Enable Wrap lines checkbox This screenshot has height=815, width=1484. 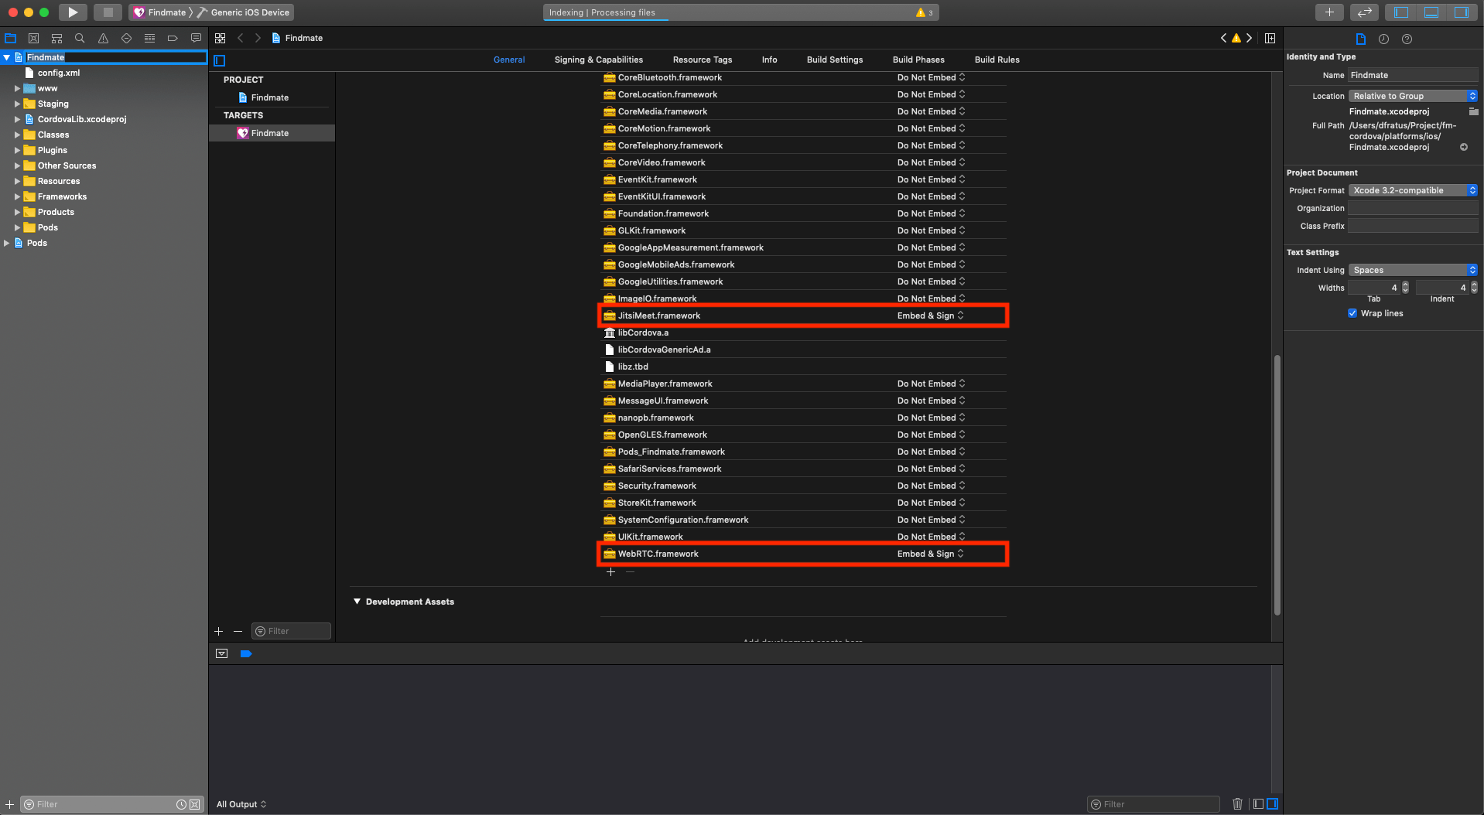[1352, 313]
